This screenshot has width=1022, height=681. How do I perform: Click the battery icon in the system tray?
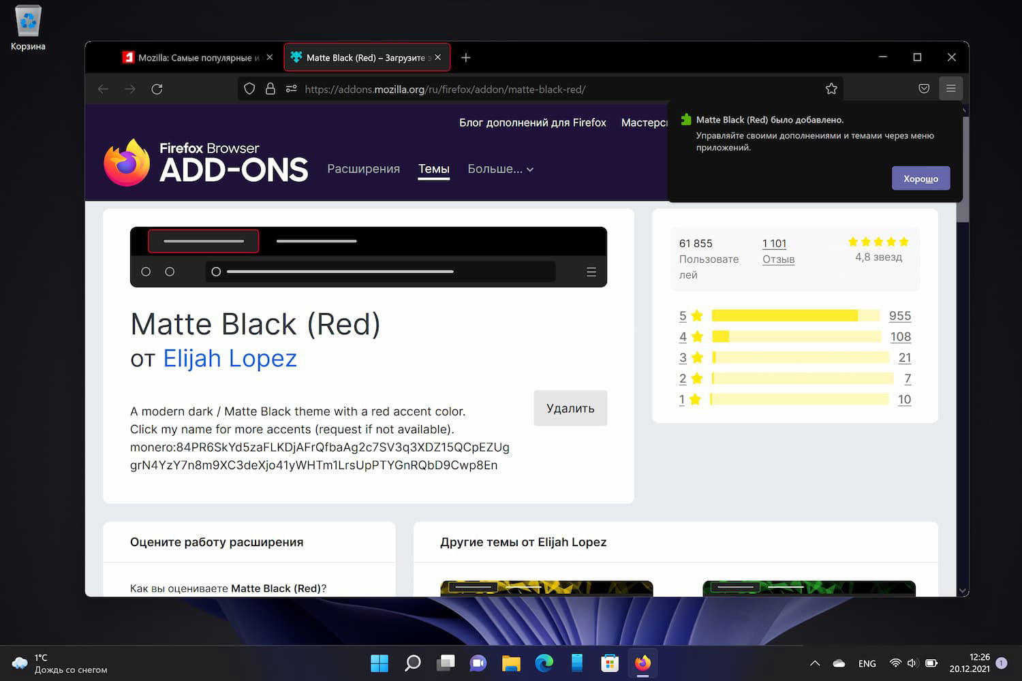(x=931, y=663)
